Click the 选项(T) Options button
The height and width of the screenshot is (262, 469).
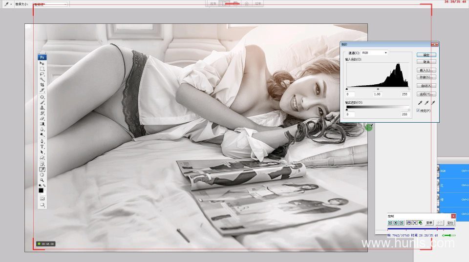click(426, 94)
